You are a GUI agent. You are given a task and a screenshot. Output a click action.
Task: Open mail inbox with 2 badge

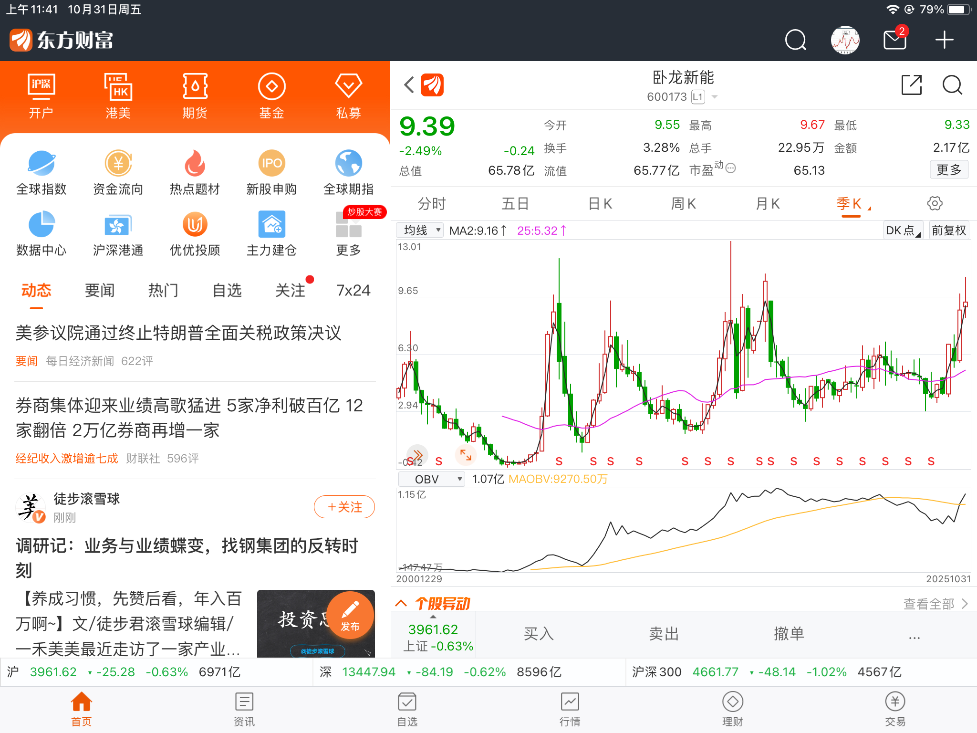pyautogui.click(x=894, y=40)
